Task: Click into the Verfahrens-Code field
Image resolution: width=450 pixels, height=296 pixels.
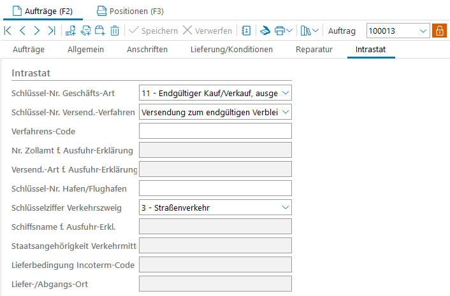Action: click(215, 131)
